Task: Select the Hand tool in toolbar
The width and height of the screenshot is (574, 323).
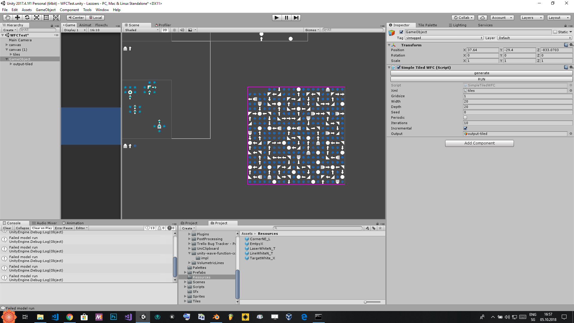Action: (x=8, y=18)
